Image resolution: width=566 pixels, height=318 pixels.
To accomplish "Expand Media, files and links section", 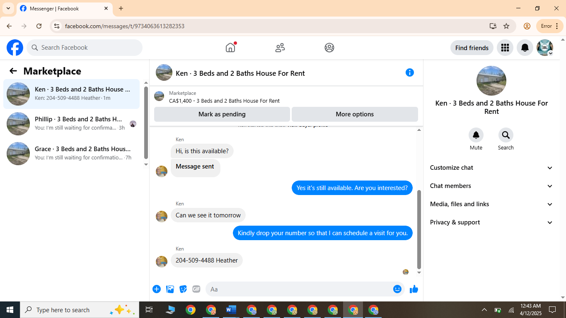I will [491, 204].
